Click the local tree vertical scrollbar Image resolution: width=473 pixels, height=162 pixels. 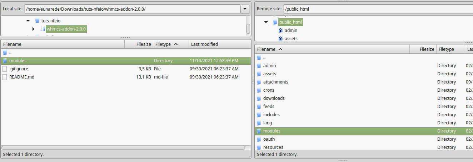[248, 28]
